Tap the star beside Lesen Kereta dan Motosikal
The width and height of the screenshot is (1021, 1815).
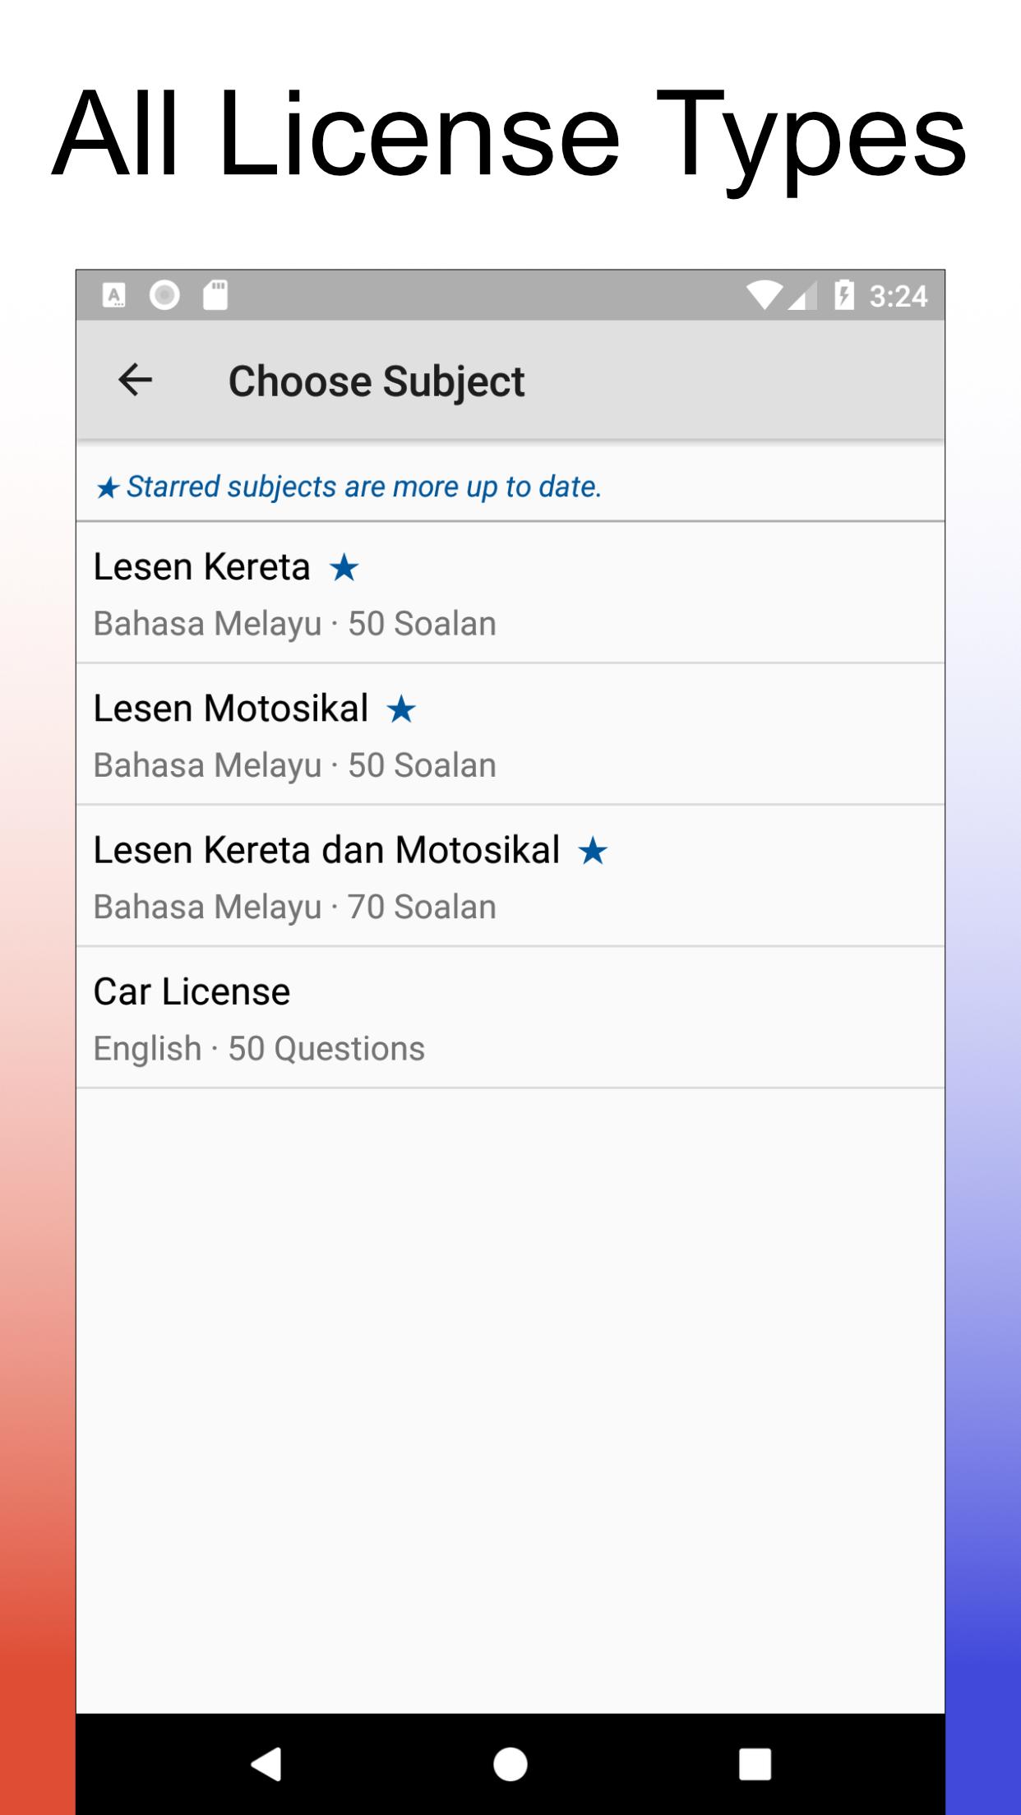coord(593,851)
